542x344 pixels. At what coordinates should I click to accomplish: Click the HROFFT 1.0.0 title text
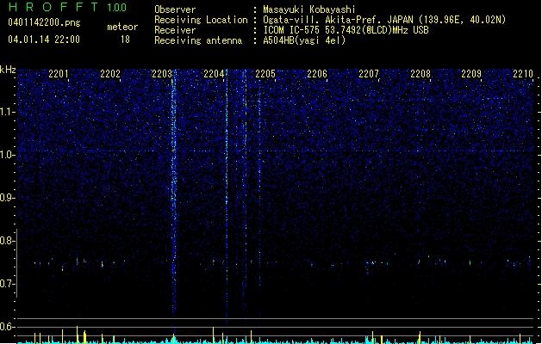click(x=67, y=7)
